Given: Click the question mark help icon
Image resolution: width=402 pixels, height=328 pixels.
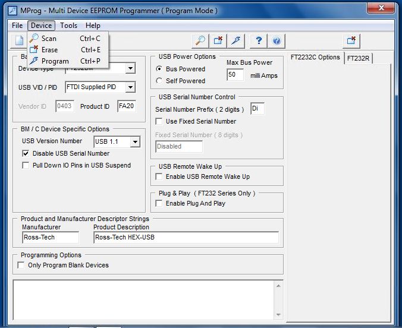Looking at the screenshot, I should 259,41.
